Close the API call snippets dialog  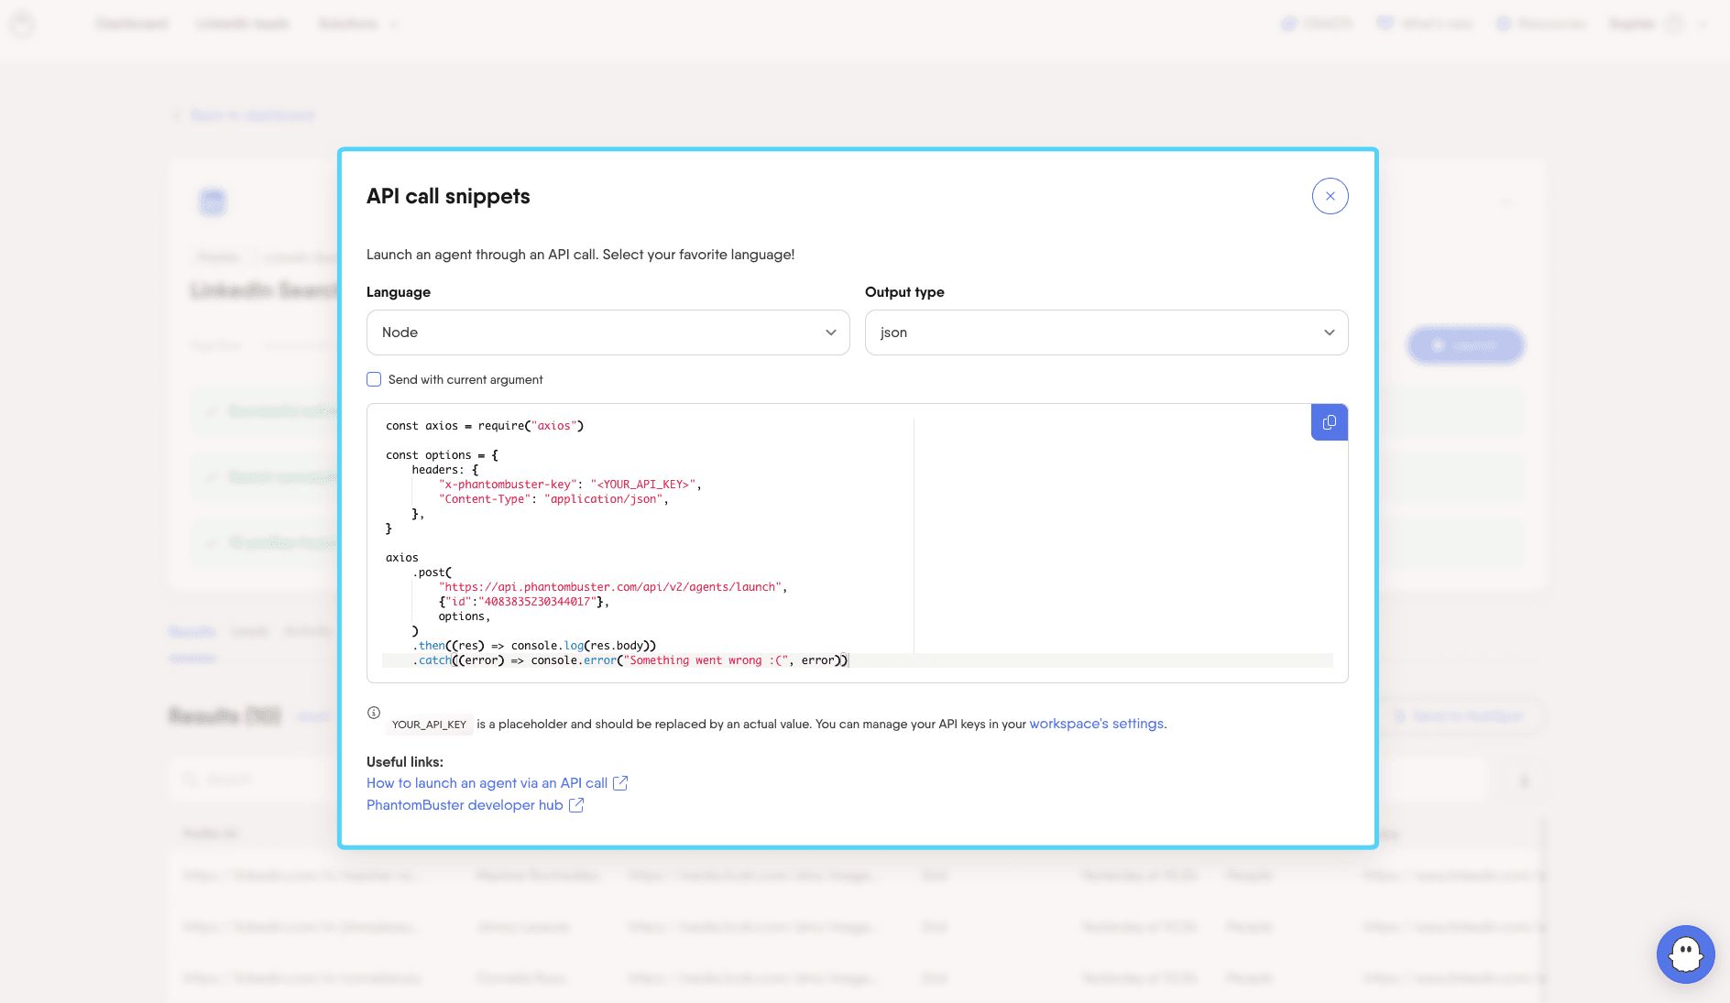[x=1330, y=196]
